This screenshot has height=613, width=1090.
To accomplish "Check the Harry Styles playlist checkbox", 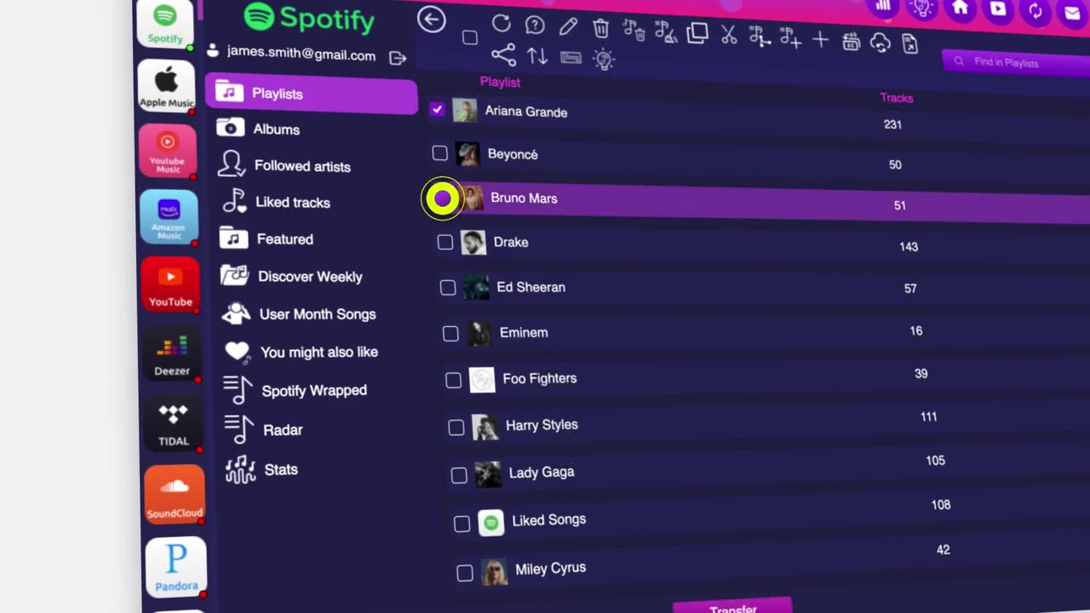I will [x=456, y=427].
